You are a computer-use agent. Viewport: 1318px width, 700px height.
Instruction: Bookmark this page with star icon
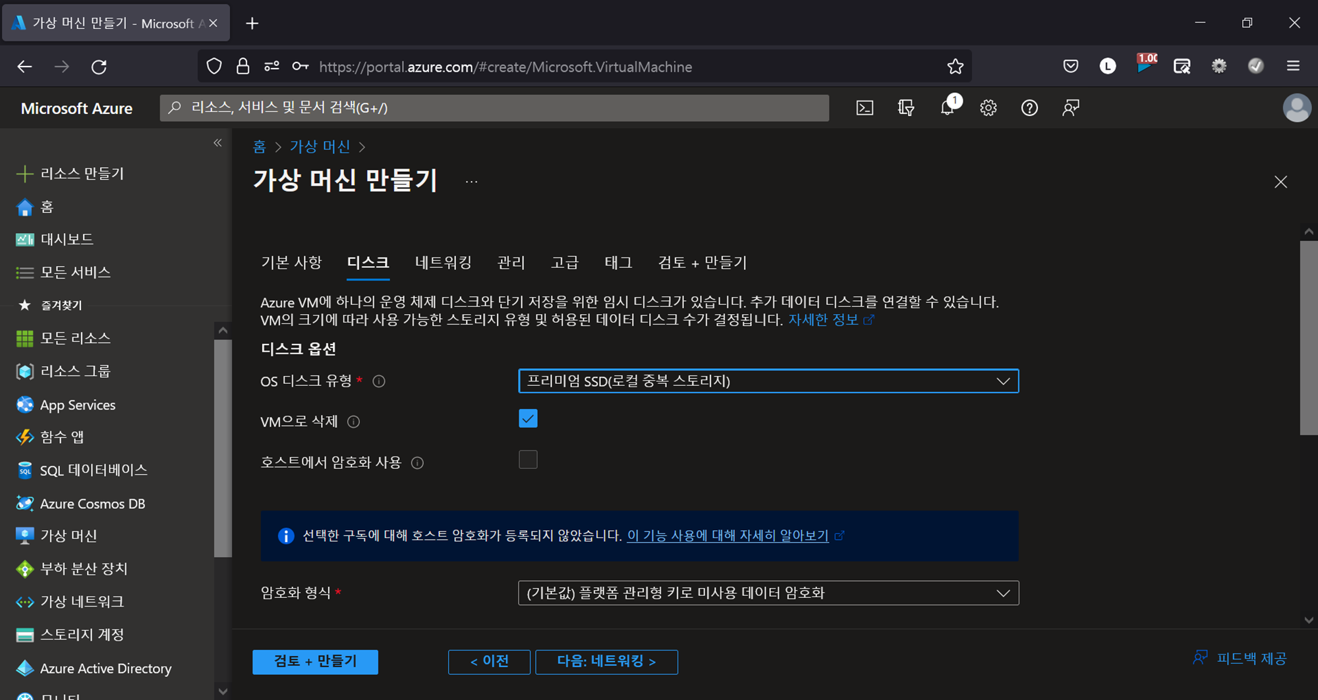point(955,67)
